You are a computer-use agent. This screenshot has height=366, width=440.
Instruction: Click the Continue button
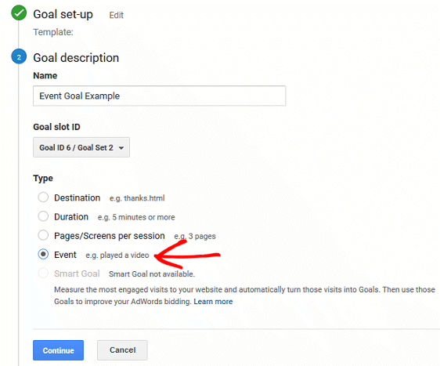[x=59, y=350]
